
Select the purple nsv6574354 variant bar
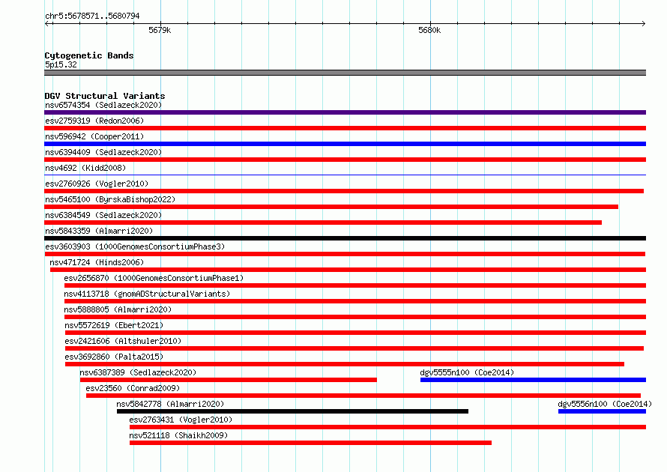tap(345, 112)
